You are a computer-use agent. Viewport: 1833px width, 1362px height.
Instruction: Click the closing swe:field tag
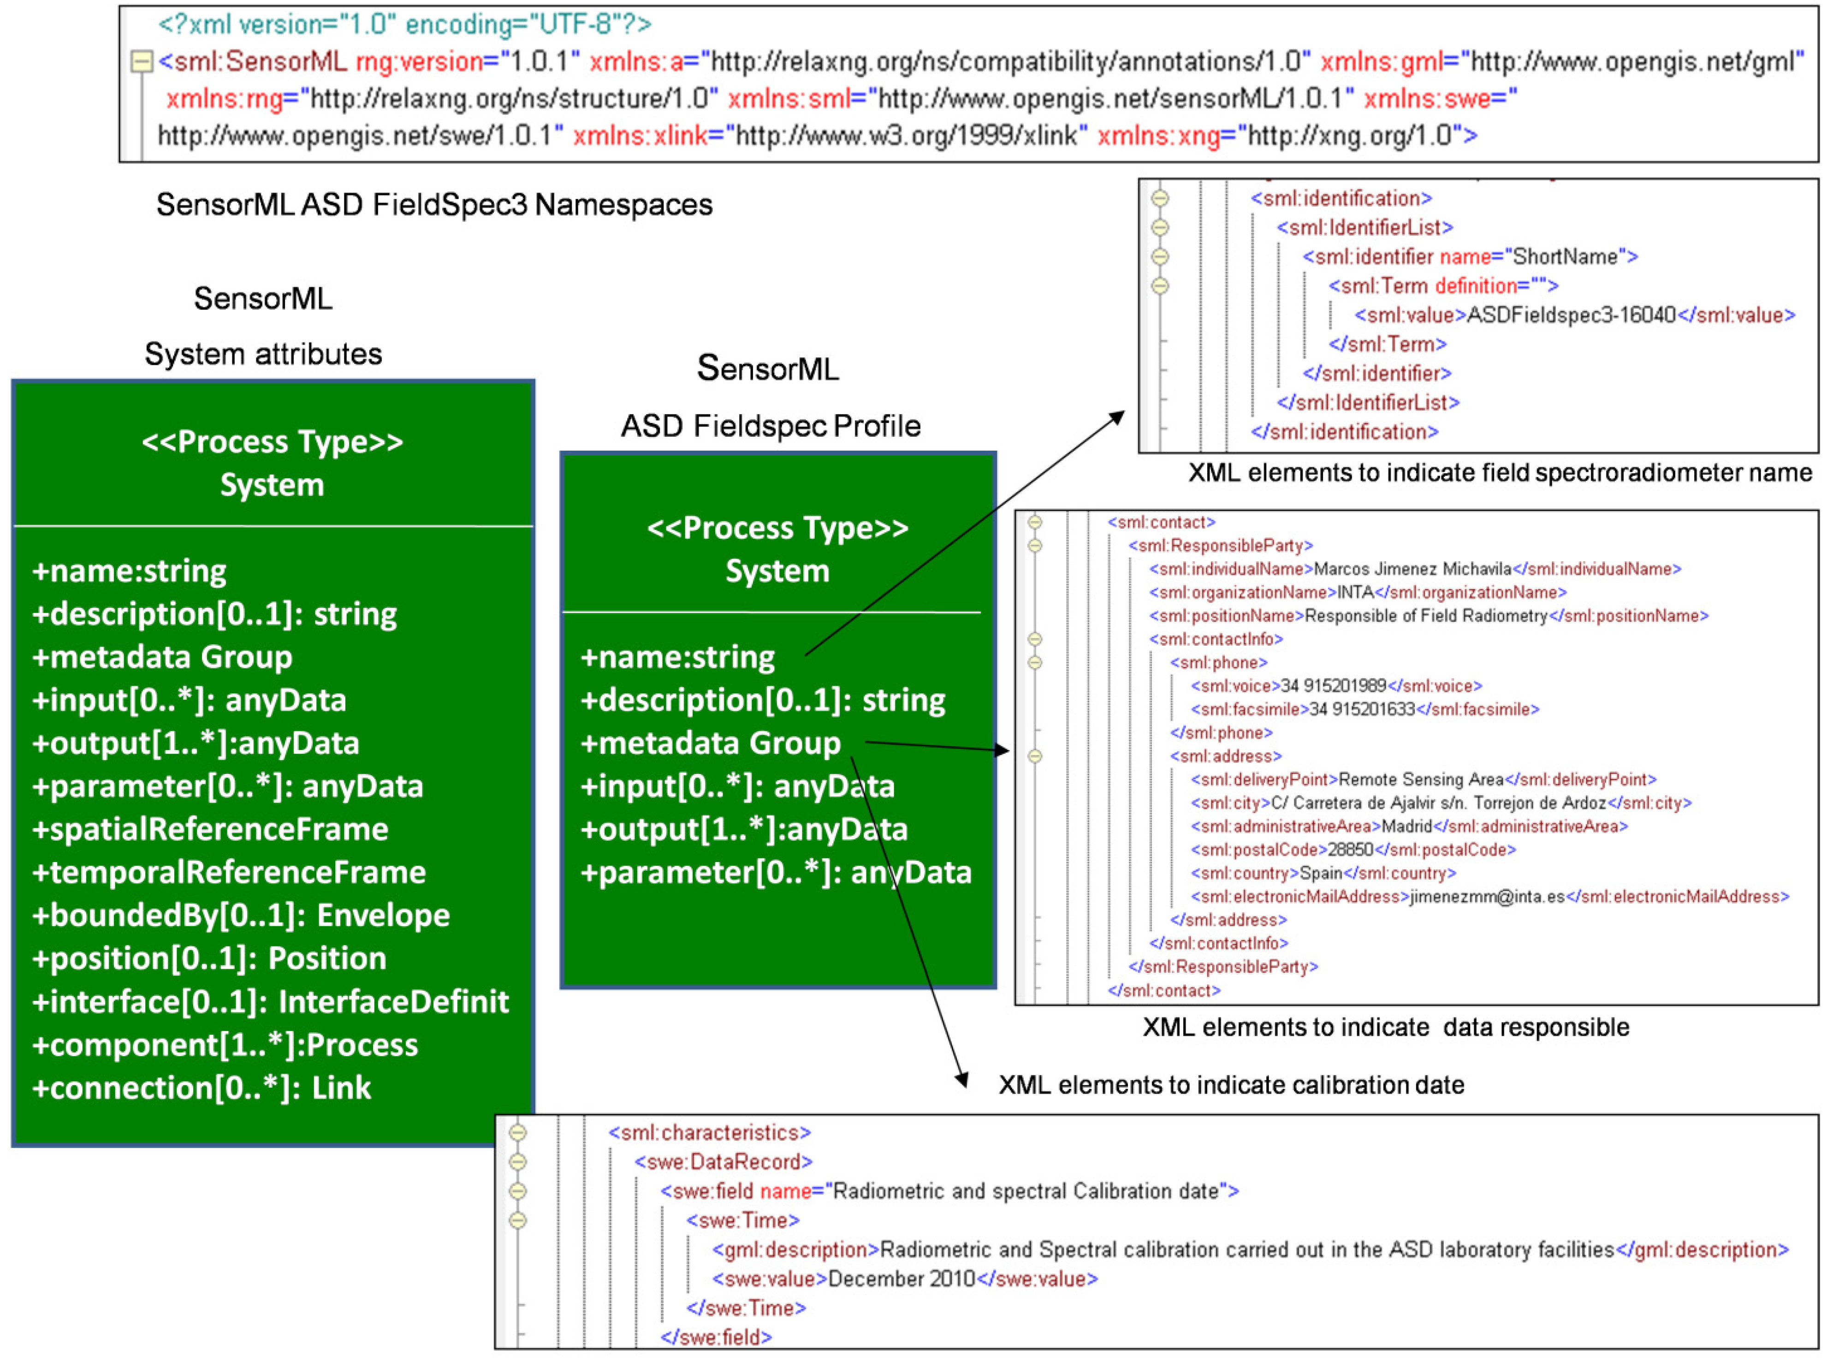(716, 1338)
